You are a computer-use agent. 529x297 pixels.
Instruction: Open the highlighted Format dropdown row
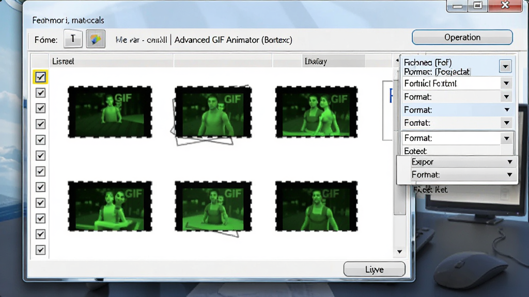457,110
